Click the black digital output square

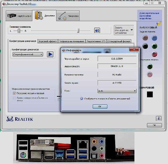[x=150, y=94]
